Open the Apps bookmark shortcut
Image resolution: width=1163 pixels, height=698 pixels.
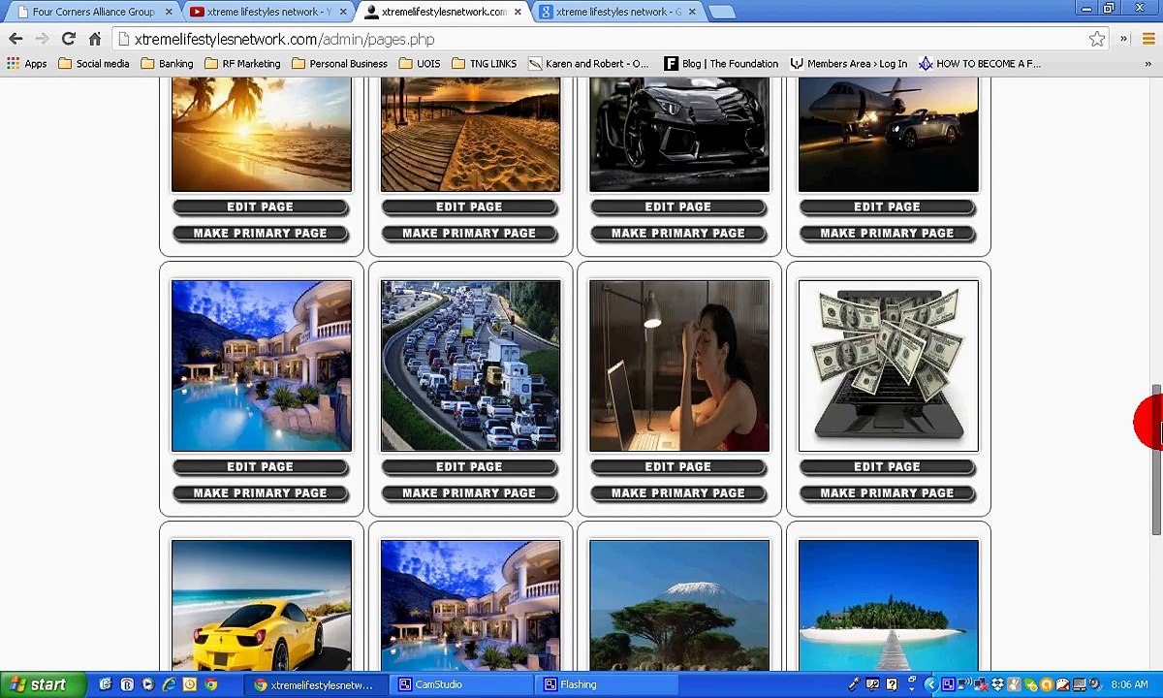(27, 64)
